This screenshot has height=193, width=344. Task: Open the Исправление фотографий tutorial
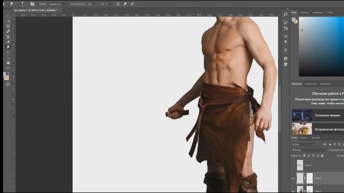318,129
